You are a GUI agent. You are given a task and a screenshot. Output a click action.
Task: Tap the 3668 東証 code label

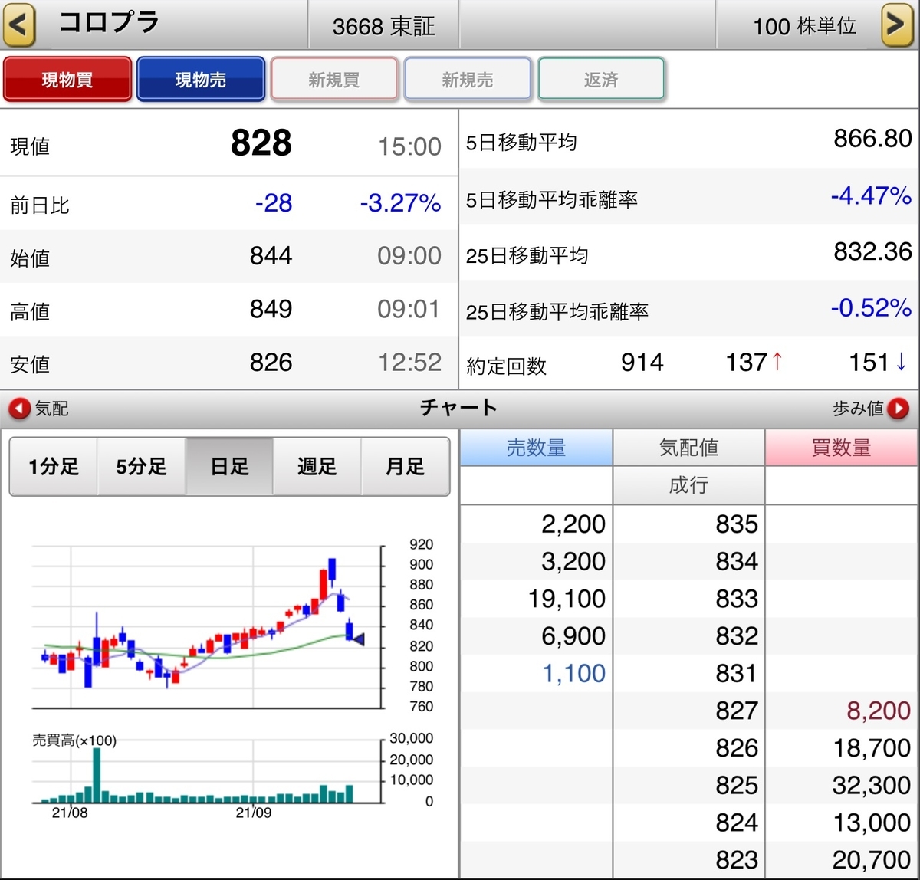click(383, 27)
